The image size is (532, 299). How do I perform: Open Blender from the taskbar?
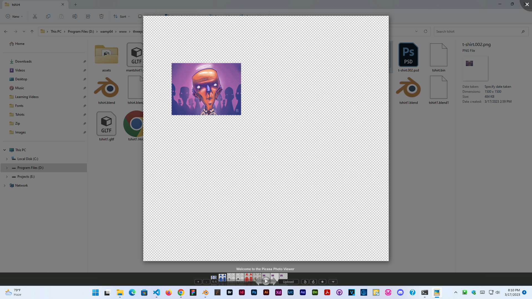tap(205, 292)
